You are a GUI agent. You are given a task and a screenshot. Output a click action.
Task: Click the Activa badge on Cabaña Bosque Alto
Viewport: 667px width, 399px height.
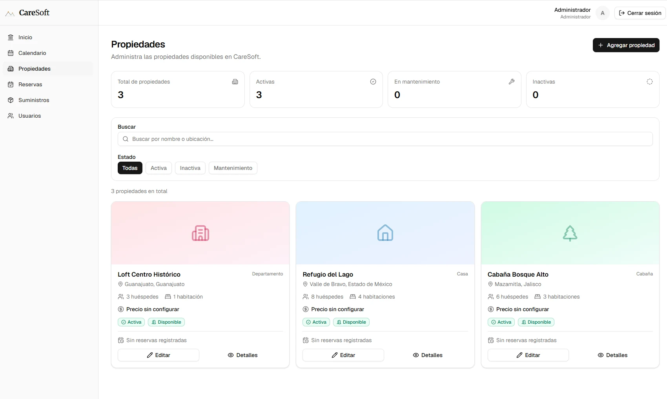[501, 322]
